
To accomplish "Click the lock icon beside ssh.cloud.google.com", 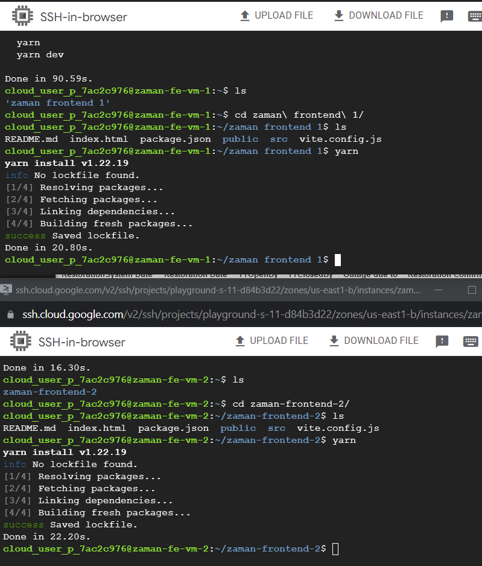I will pos(9,314).
